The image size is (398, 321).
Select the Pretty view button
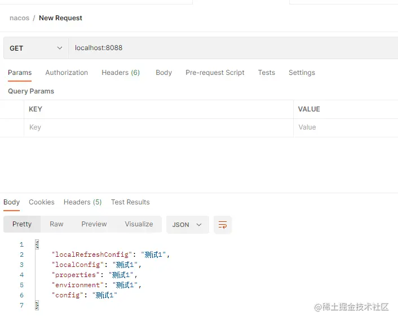coord(22,224)
